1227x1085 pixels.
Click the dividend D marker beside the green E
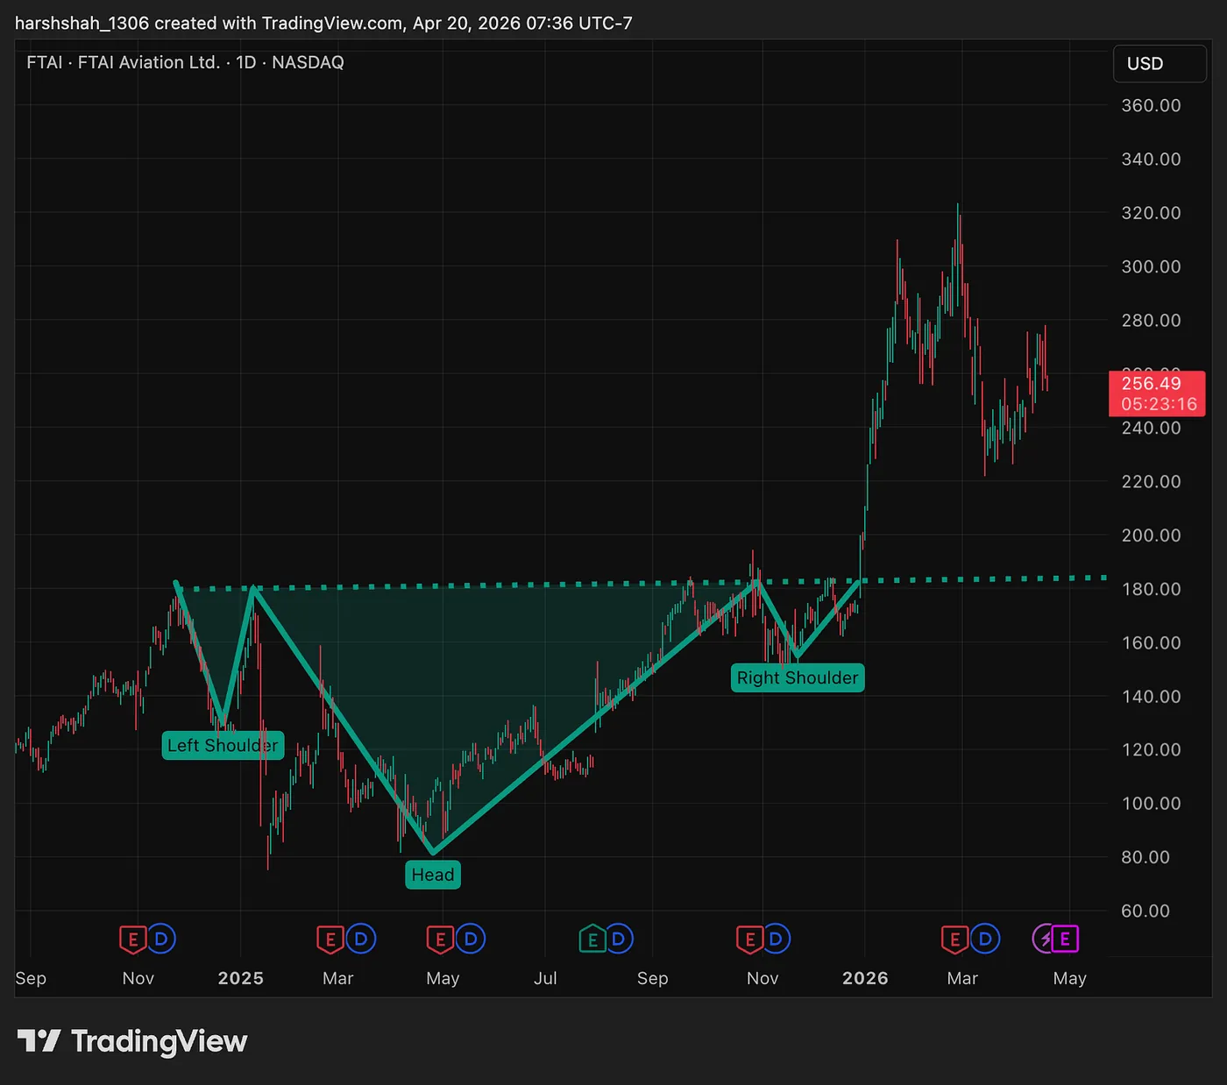(x=618, y=940)
